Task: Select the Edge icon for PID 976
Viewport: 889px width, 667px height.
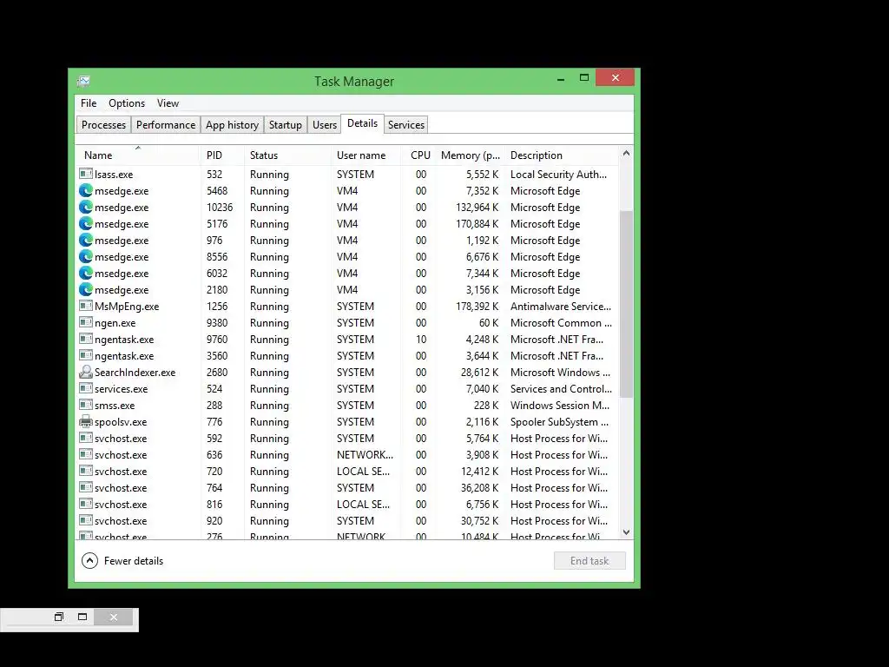Action: pyautogui.click(x=86, y=240)
